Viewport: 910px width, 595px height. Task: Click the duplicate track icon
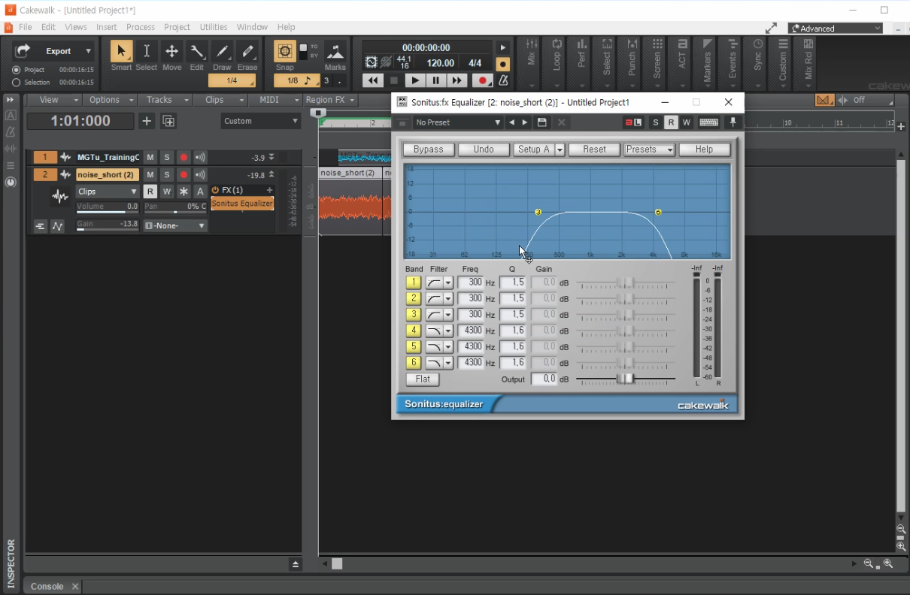click(x=168, y=121)
